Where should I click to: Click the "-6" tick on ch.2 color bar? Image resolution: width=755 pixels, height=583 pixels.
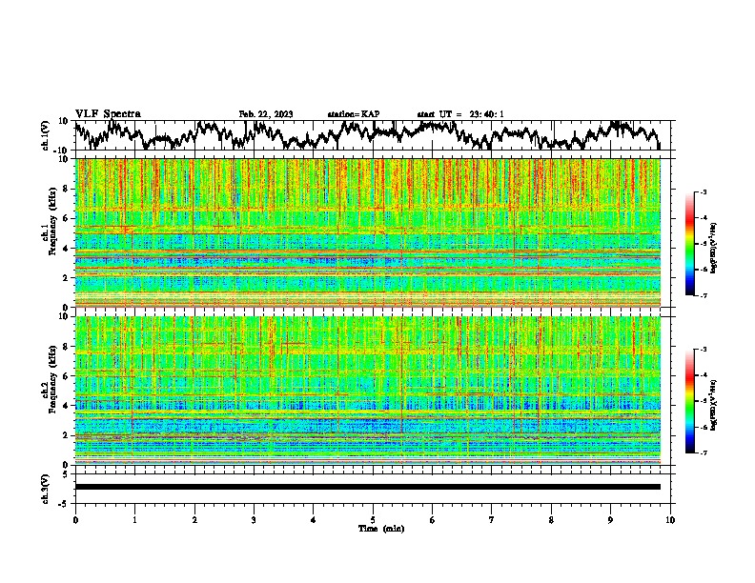coord(704,427)
